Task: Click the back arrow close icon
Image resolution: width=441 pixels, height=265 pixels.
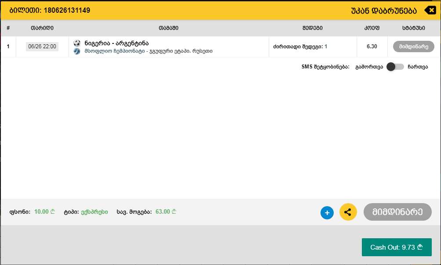Action: coord(430,11)
